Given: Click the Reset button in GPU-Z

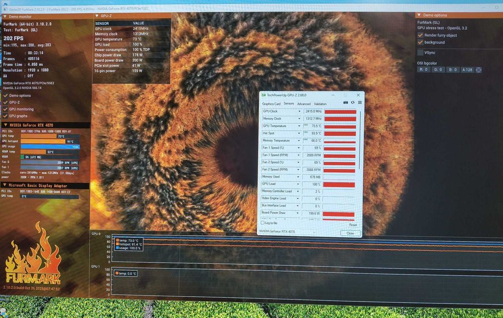Looking at the screenshot, I should 353,225.
